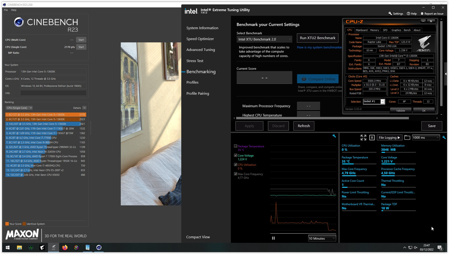Click CPU-Z Validate button

pyautogui.click(x=400, y=110)
